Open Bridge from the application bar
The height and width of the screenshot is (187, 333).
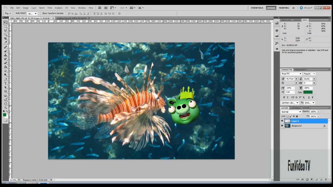pyautogui.click(x=100, y=7)
